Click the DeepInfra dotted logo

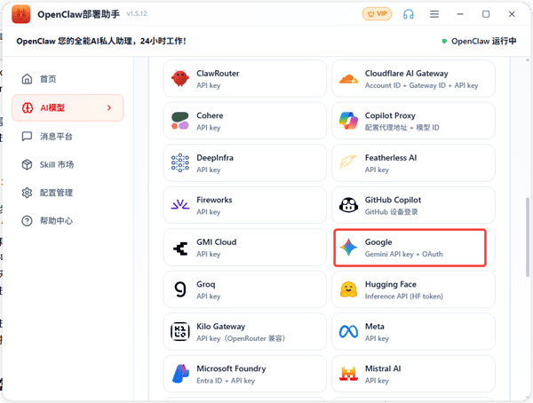point(180,163)
